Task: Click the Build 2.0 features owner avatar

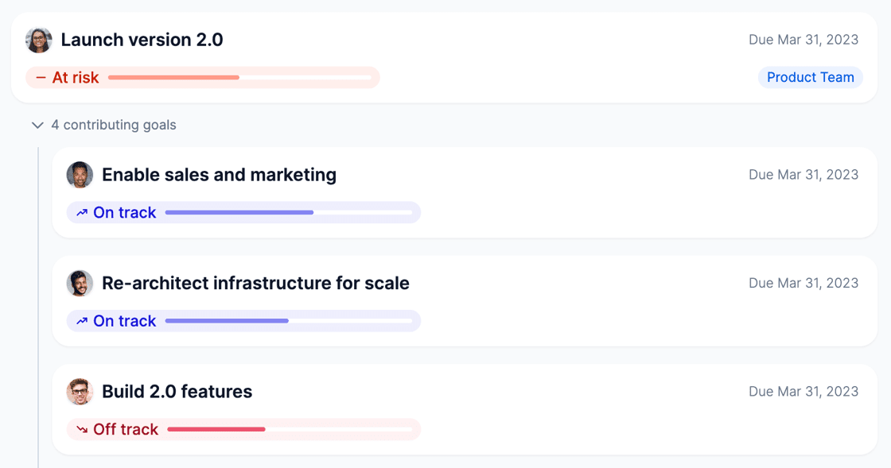Action: tap(80, 392)
